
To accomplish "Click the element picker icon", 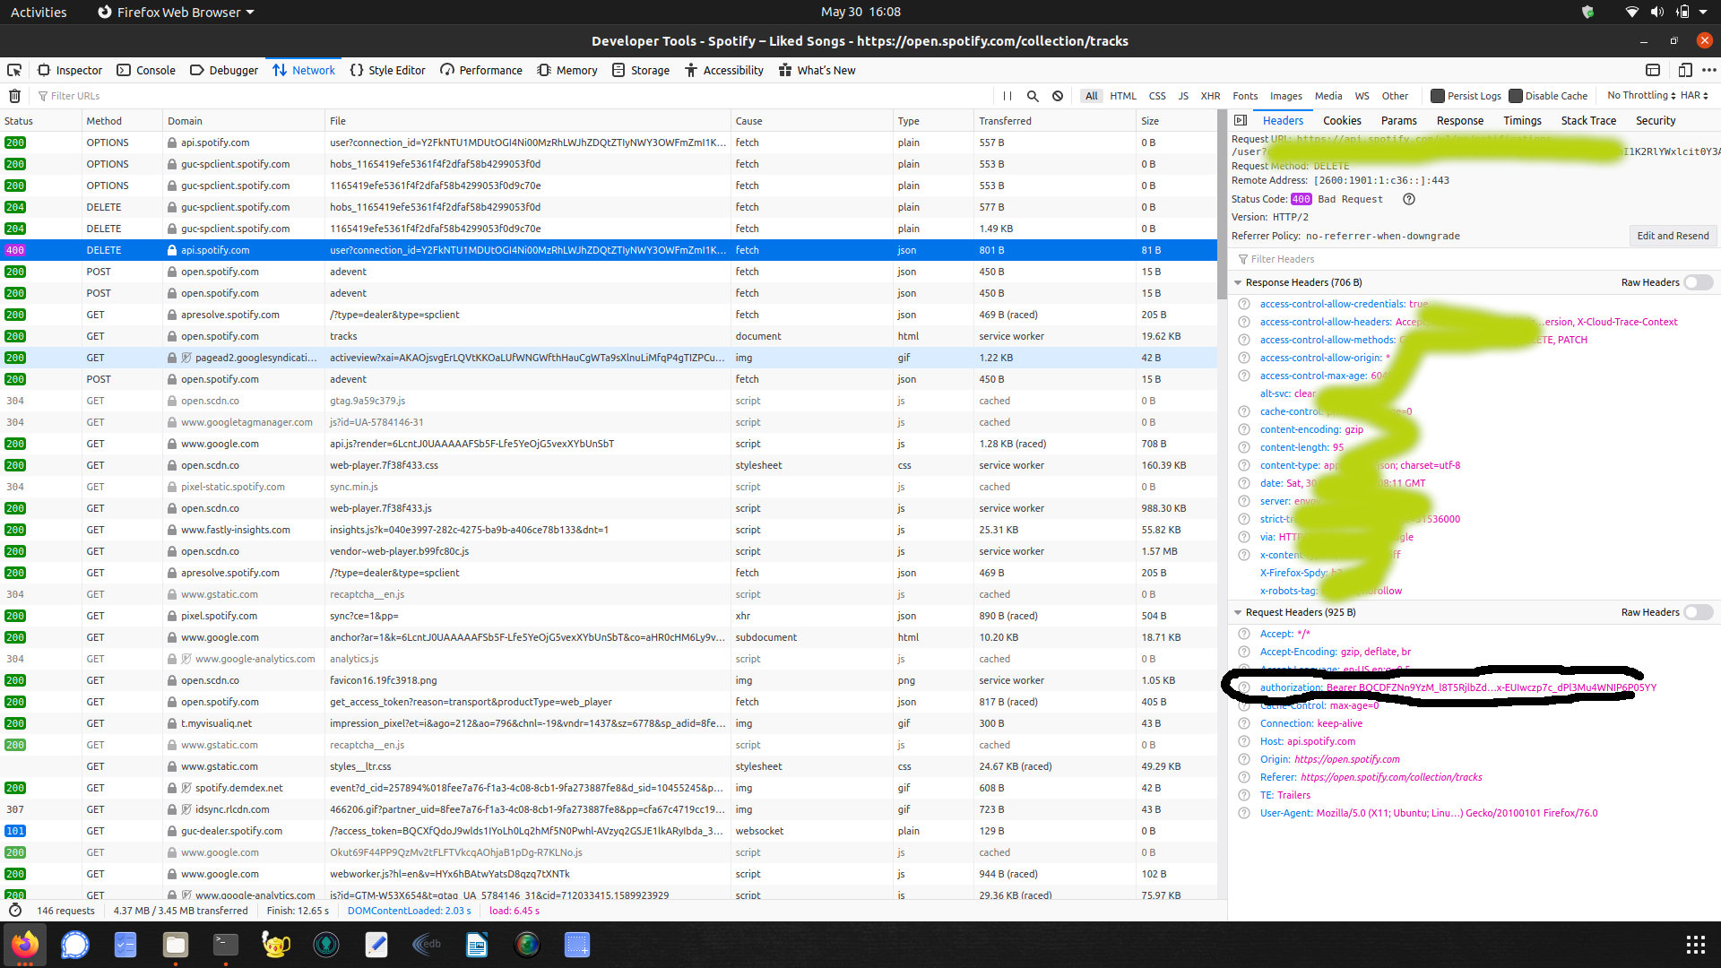I will coord(14,70).
